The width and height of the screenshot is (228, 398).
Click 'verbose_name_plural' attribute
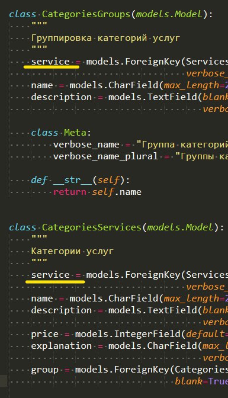click(105, 156)
